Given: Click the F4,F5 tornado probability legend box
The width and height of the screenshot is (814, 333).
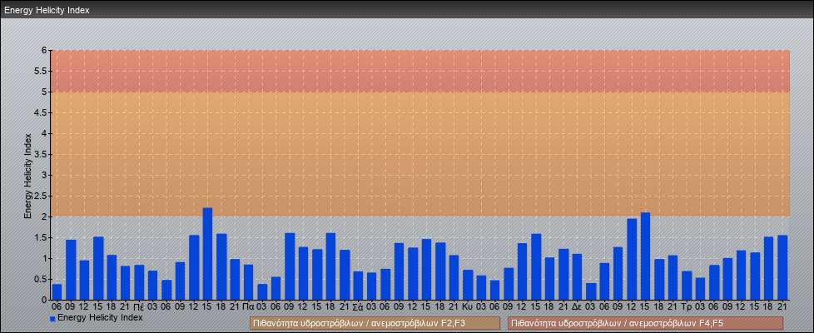Looking at the screenshot, I should coord(645,323).
